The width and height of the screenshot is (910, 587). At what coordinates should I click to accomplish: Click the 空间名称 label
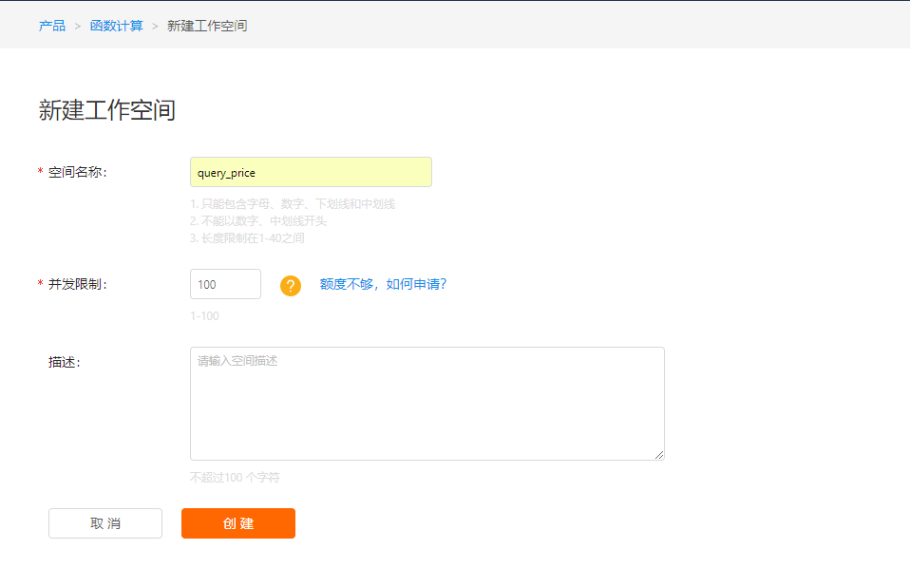(x=78, y=172)
